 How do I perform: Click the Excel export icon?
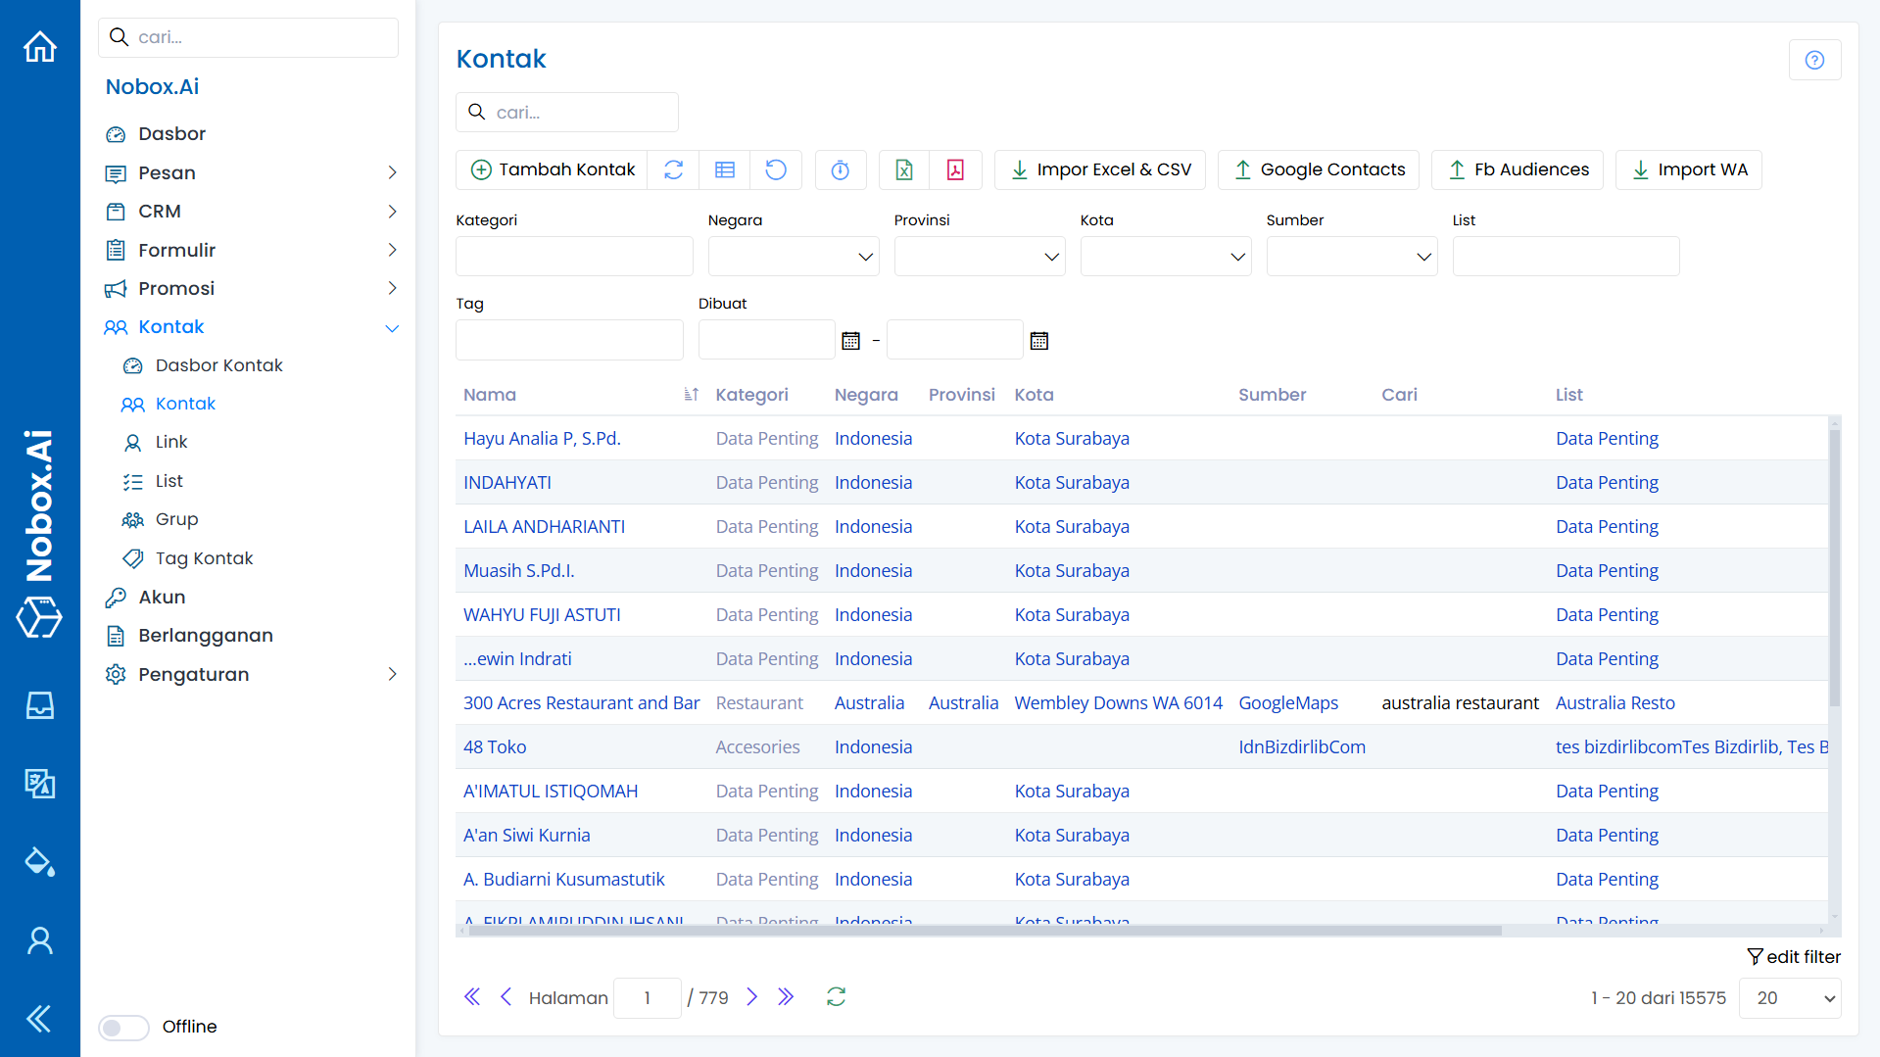pyautogui.click(x=904, y=169)
